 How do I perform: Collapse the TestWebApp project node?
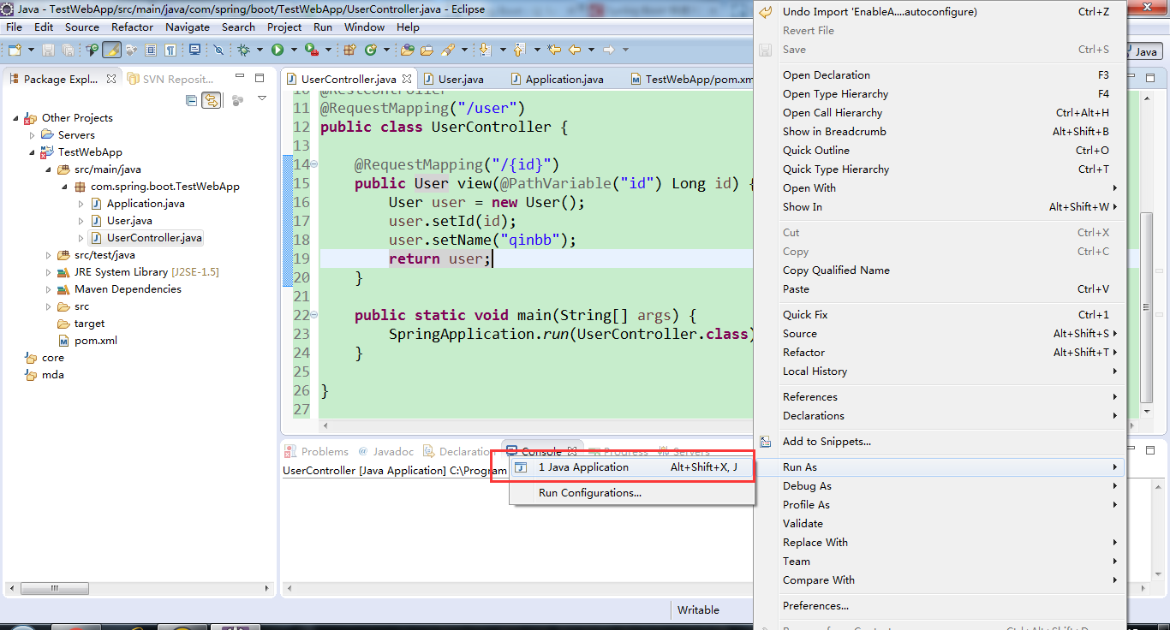[x=33, y=152]
